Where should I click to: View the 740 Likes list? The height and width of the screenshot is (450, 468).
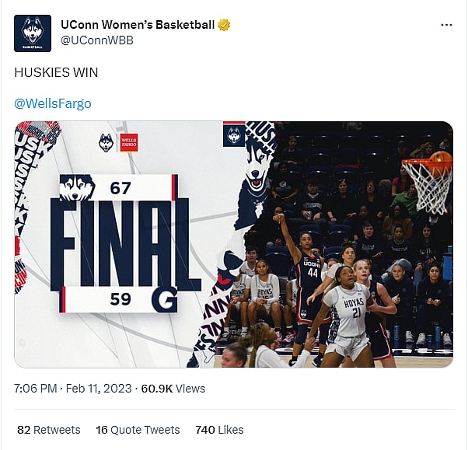click(219, 430)
